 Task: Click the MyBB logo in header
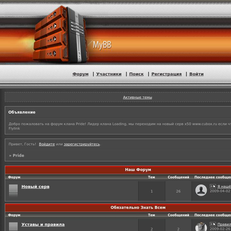click(x=102, y=45)
